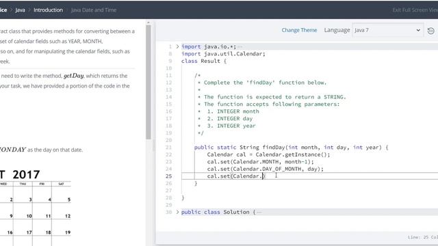Screen dimensions: 438x246
Task: Click the line 'cal.set(Calendar.DAY_OF_MONTH, day);'
Action: coord(265,169)
